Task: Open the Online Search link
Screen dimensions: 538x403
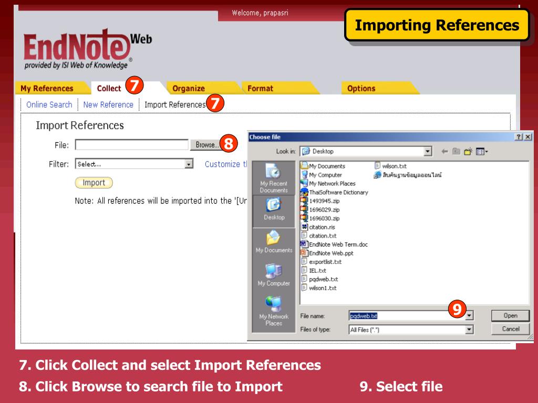Action: (x=49, y=104)
